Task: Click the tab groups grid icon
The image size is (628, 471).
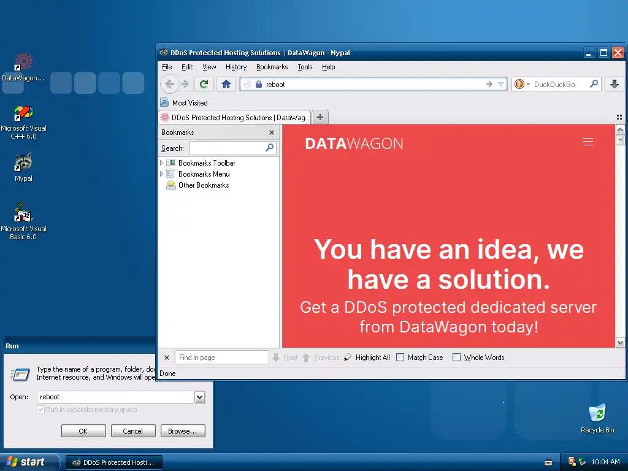Action: pos(619,117)
